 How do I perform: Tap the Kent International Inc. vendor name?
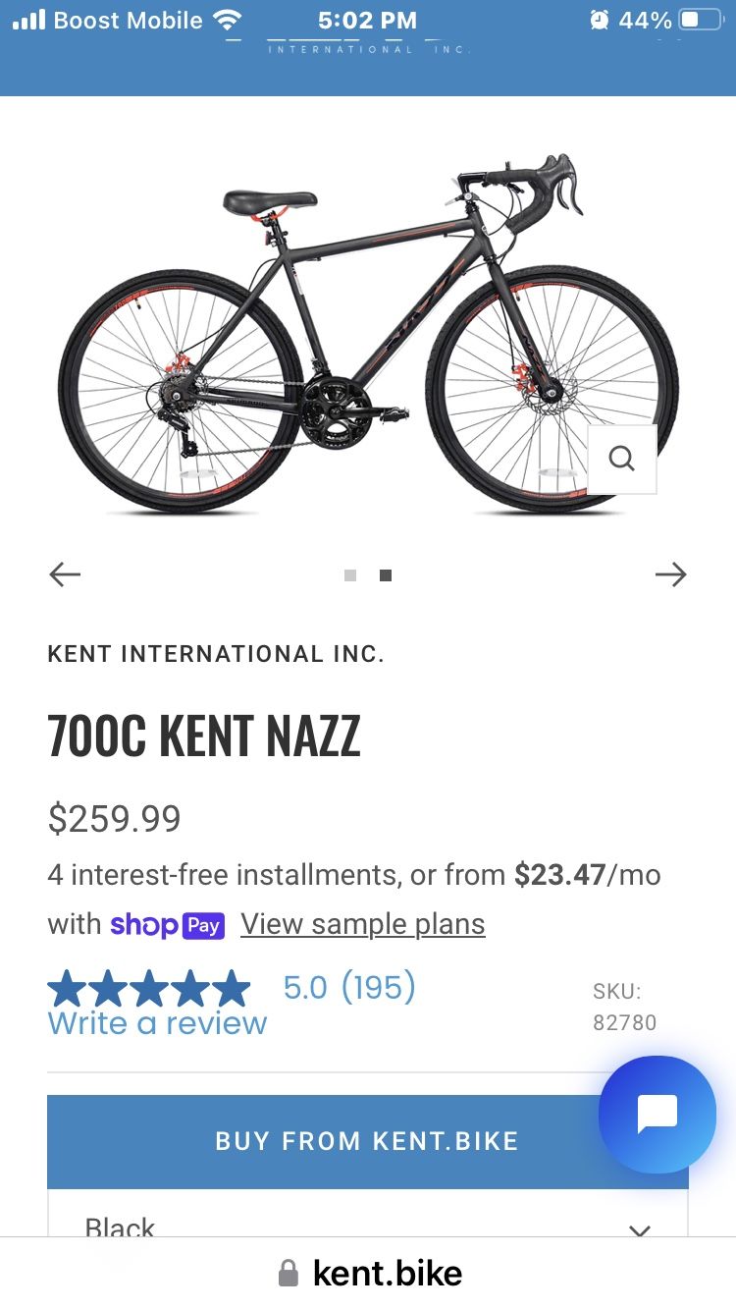pyautogui.click(x=216, y=654)
